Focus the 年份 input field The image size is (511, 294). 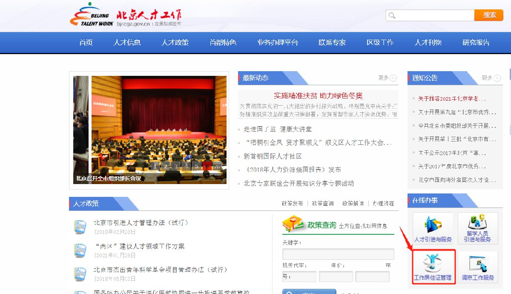[336, 277]
